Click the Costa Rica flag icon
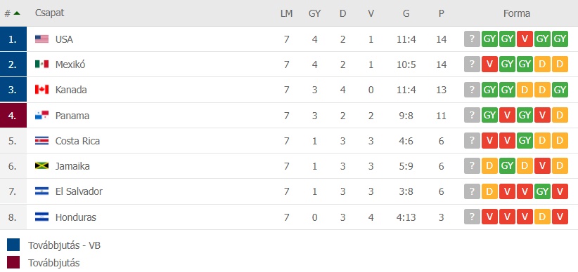The height and width of the screenshot is (272, 578). point(41,141)
